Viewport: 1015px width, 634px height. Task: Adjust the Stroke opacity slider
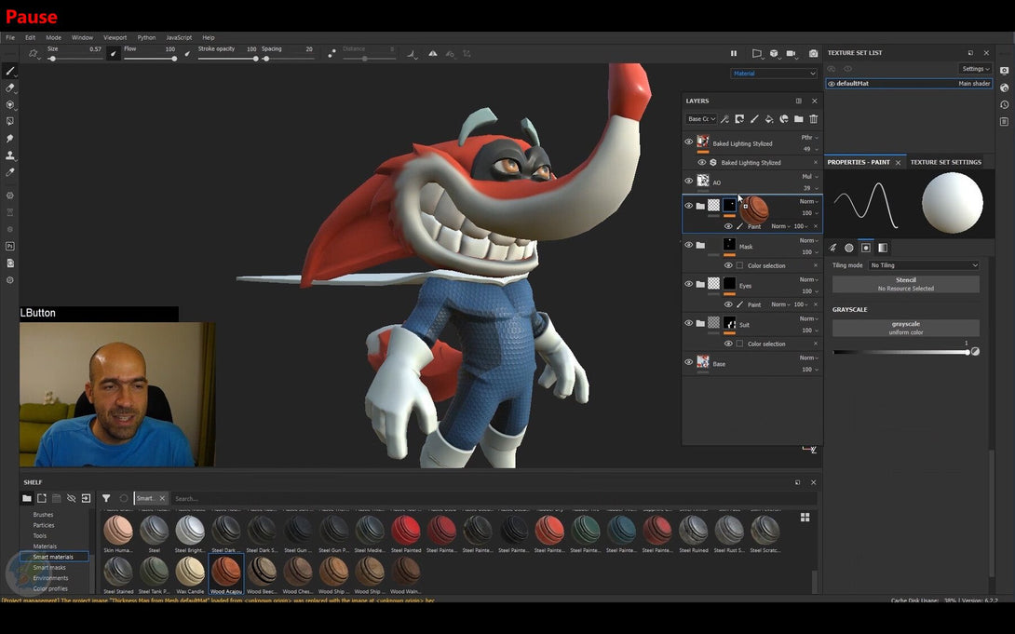tap(228, 59)
